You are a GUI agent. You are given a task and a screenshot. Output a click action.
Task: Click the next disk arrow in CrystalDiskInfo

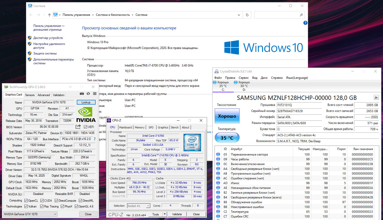[x=376, y=97]
